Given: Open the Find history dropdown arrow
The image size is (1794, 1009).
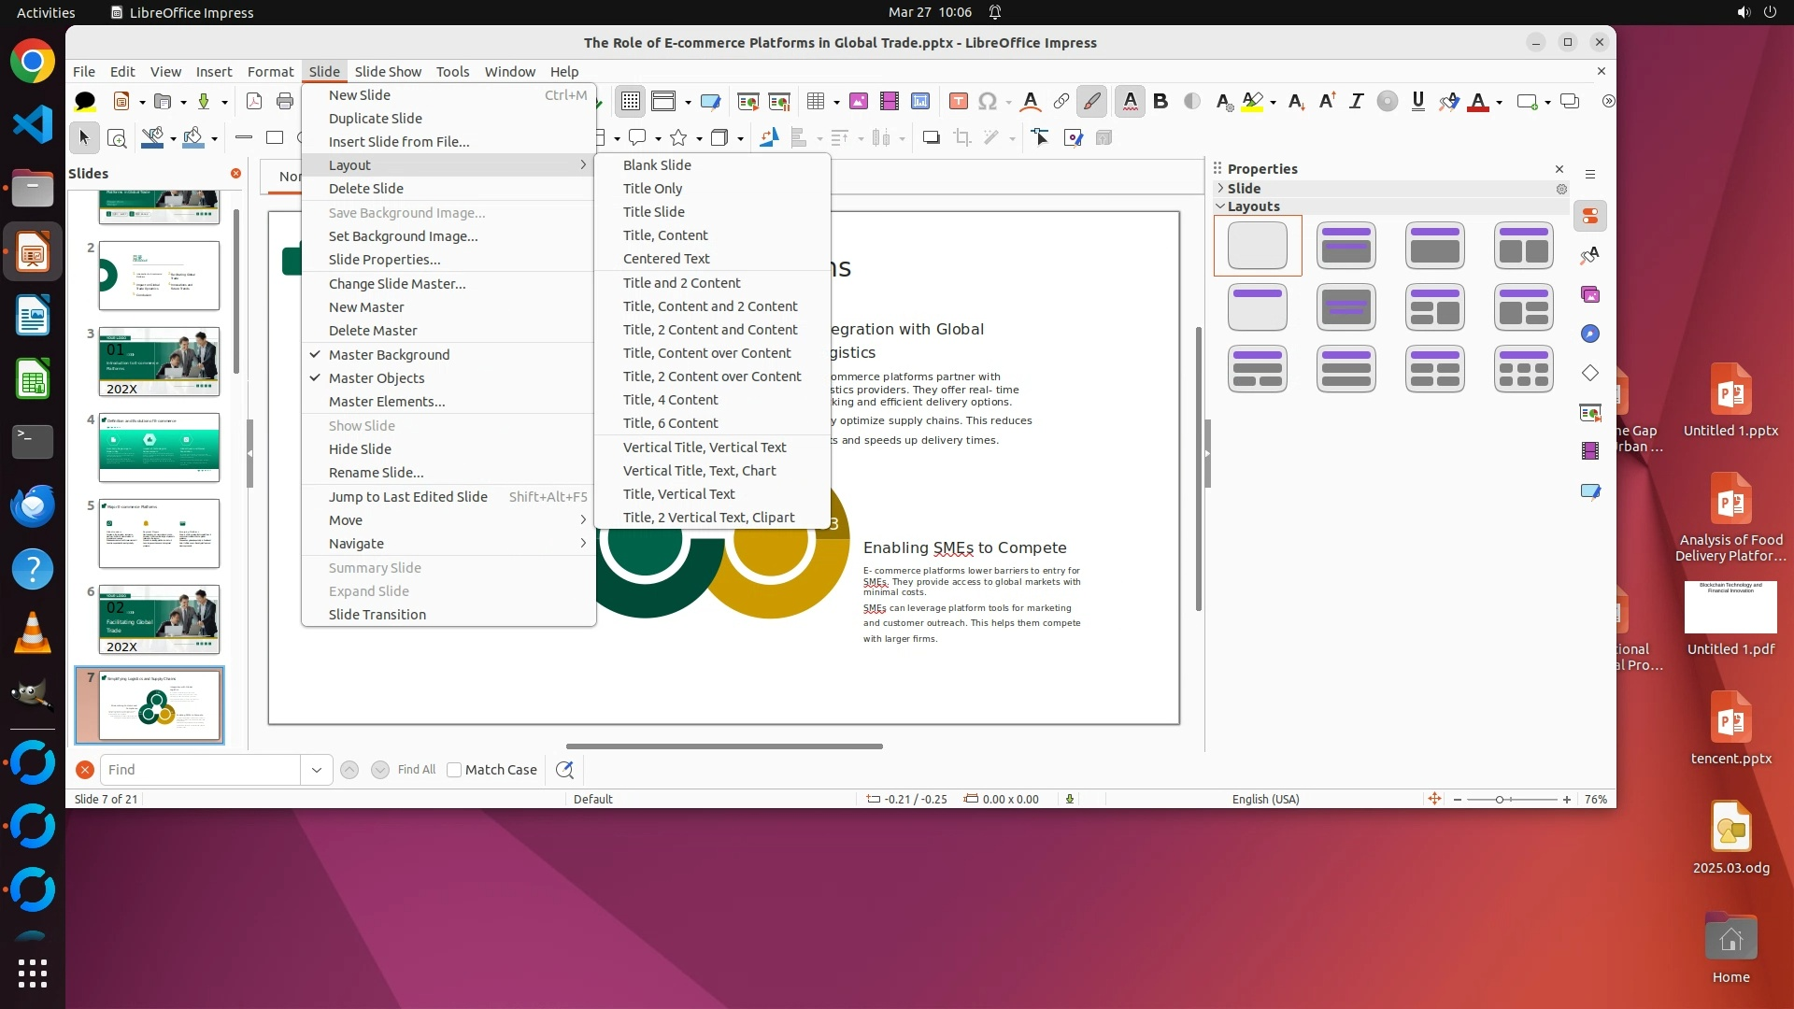Looking at the screenshot, I should tap(317, 770).
